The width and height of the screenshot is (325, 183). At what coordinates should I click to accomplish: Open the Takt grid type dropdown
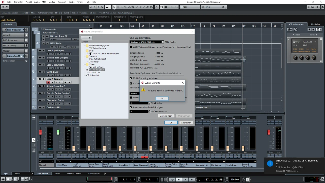(x=190, y=7)
